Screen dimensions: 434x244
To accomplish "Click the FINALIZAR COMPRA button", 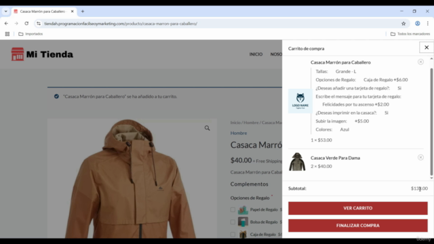I will pos(358,226).
